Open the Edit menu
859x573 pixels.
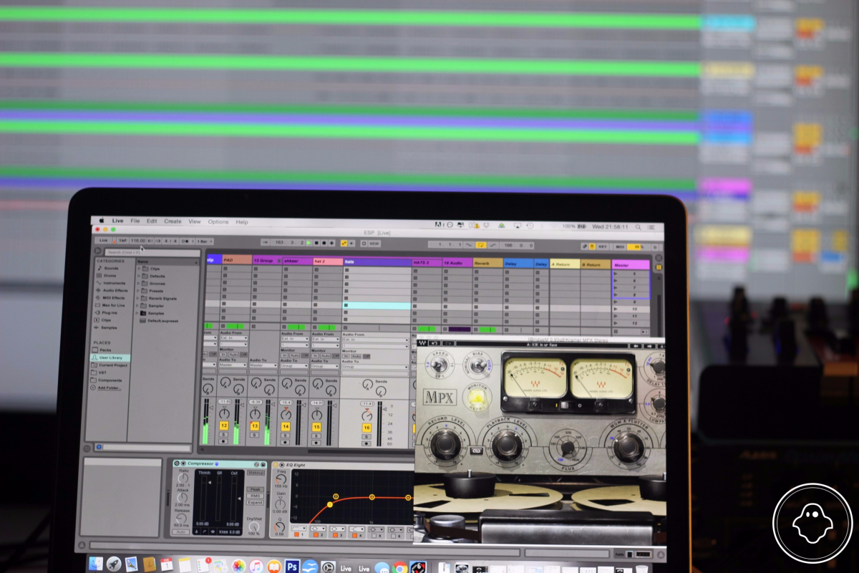coord(152,221)
